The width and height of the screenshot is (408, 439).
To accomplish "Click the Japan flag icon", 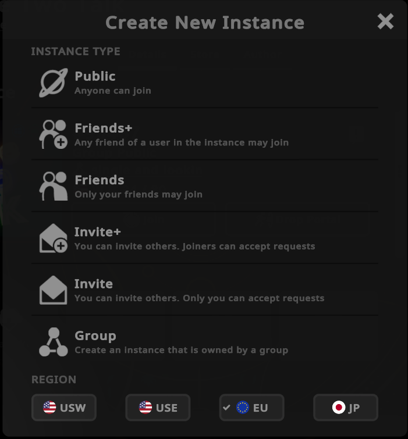I will click(338, 408).
